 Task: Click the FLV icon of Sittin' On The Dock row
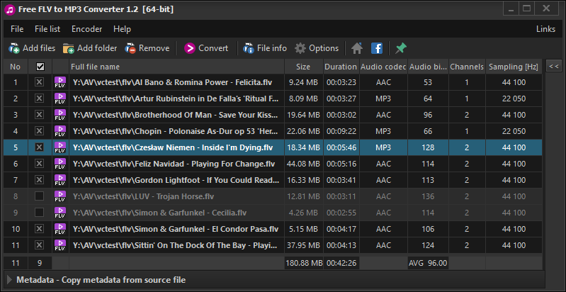pyautogui.click(x=60, y=245)
